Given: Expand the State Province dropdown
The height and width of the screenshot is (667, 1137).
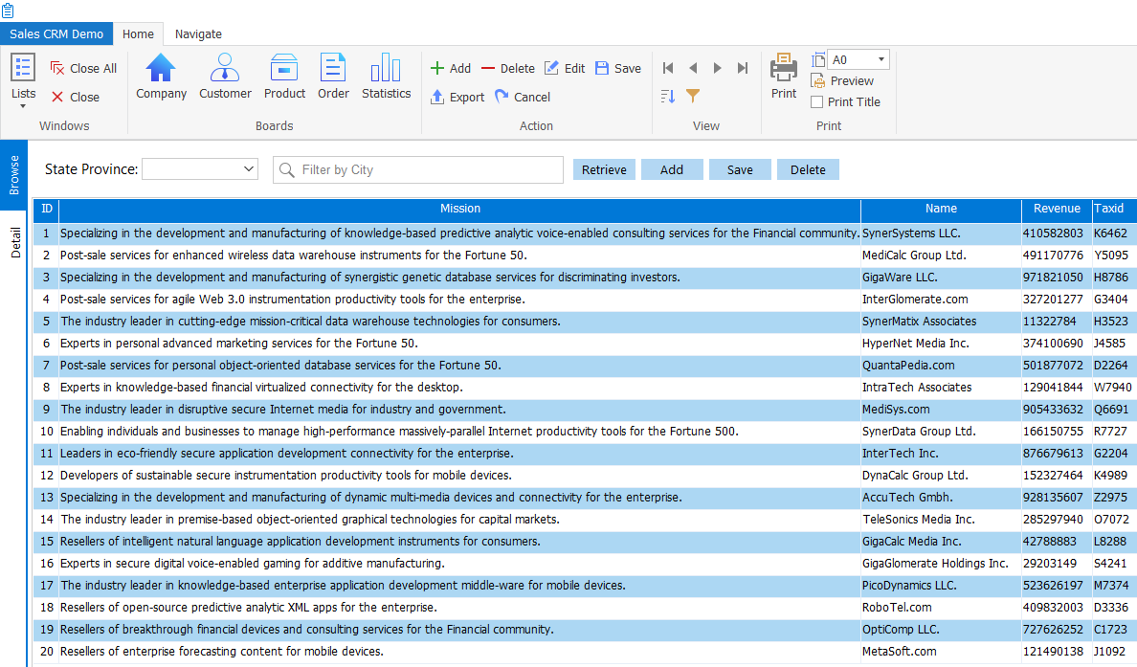Looking at the screenshot, I should 250,169.
